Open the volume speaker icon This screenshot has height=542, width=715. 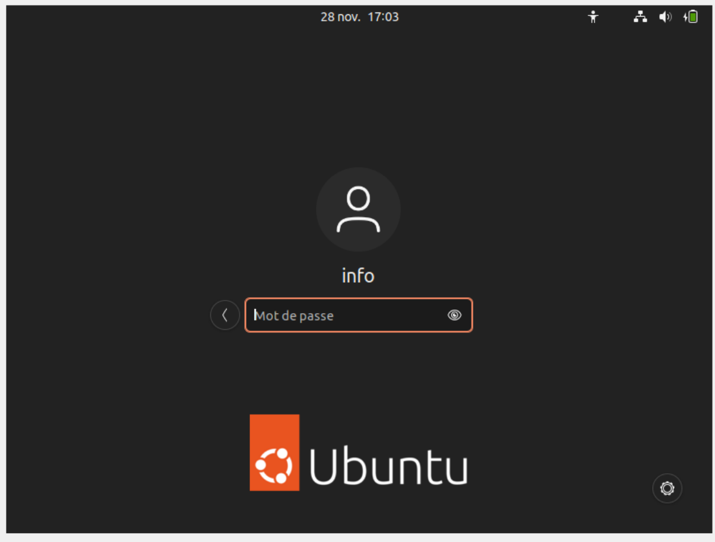click(665, 17)
